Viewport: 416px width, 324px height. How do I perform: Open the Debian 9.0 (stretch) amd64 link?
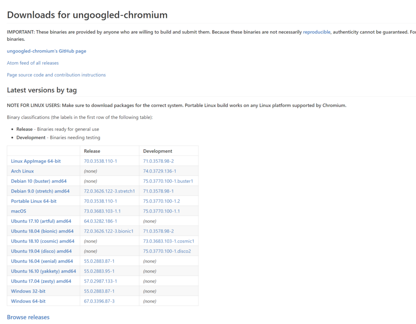click(x=40, y=191)
